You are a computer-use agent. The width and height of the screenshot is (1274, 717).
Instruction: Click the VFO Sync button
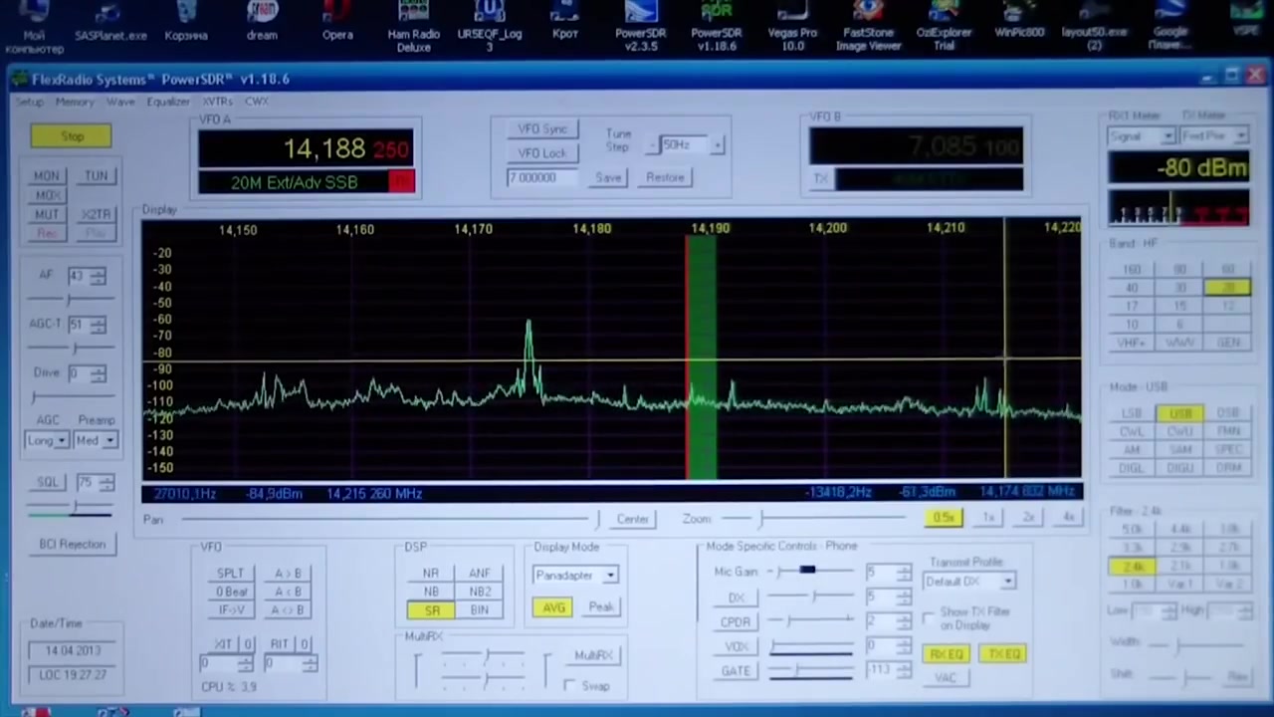tap(541, 129)
